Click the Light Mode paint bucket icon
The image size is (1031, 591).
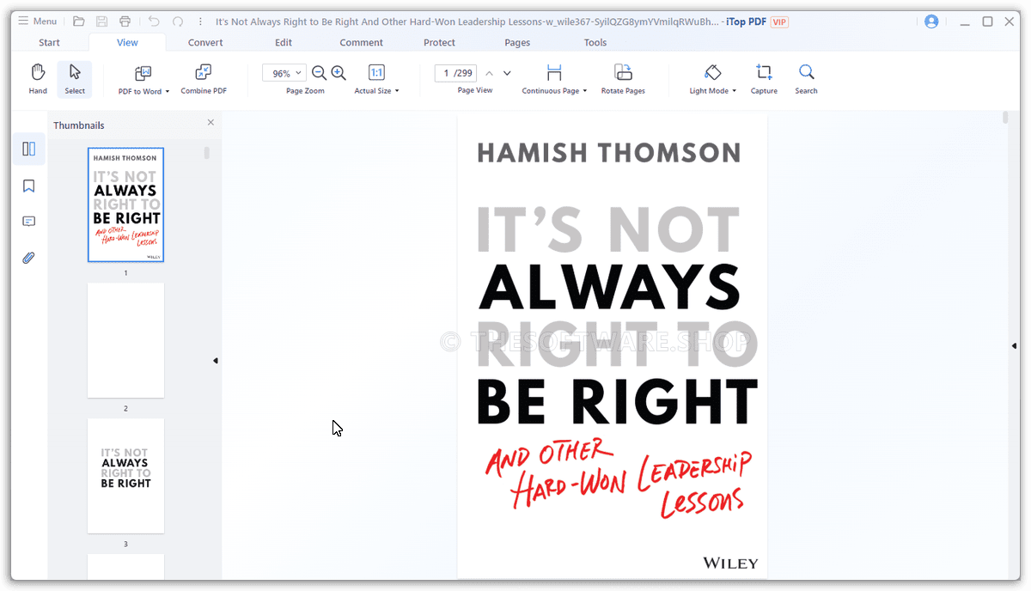point(712,72)
